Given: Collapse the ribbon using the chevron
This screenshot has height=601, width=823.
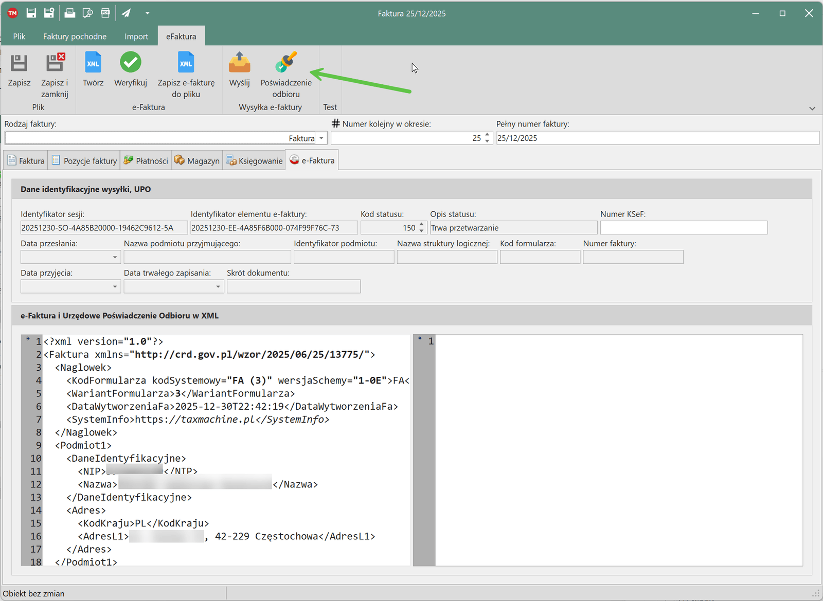Looking at the screenshot, I should 812,108.
